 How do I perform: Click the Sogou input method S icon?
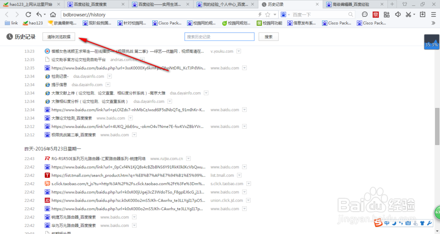click(x=378, y=223)
